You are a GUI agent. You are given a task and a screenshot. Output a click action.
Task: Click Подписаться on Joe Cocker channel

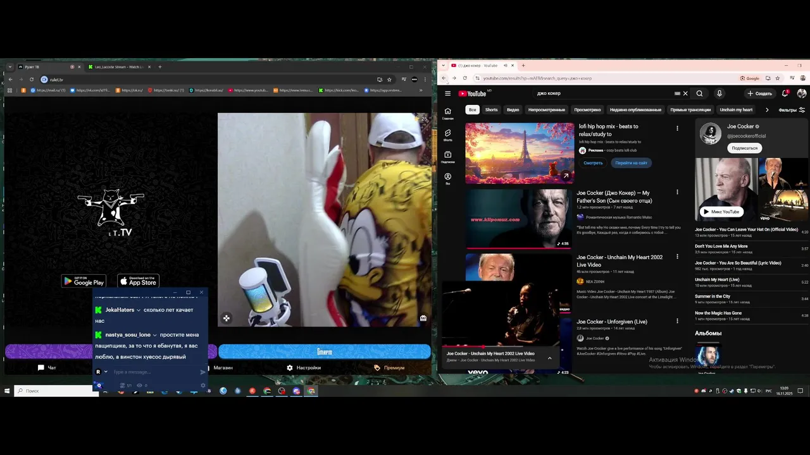pos(744,148)
